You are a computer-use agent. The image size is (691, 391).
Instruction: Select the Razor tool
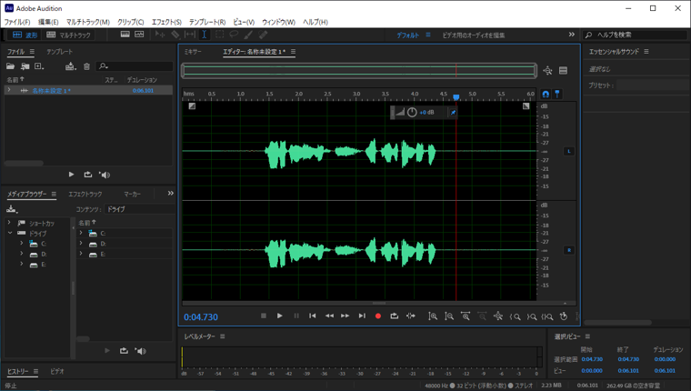point(175,35)
